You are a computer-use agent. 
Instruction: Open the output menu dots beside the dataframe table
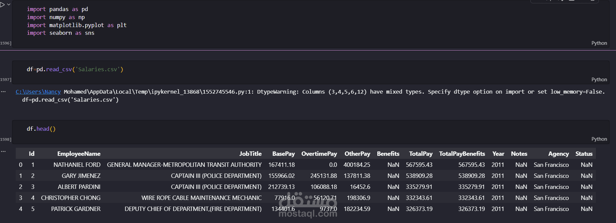click(x=3, y=151)
